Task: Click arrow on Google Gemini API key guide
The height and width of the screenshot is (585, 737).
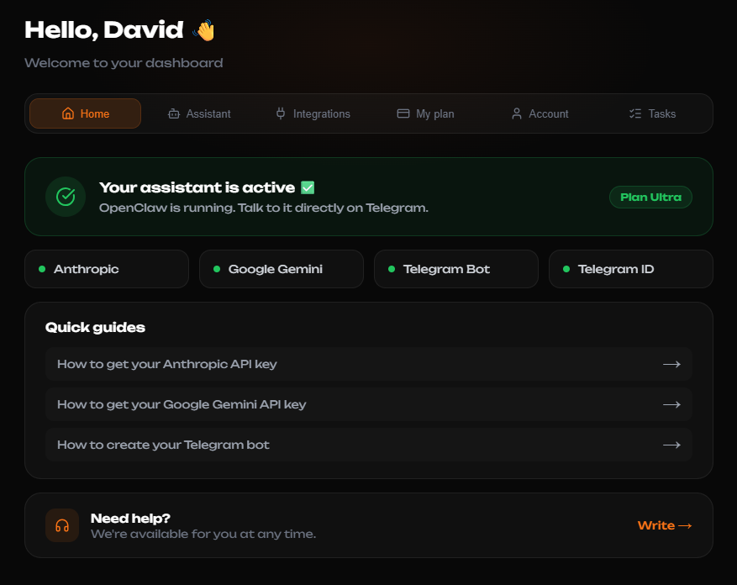Action: [671, 404]
